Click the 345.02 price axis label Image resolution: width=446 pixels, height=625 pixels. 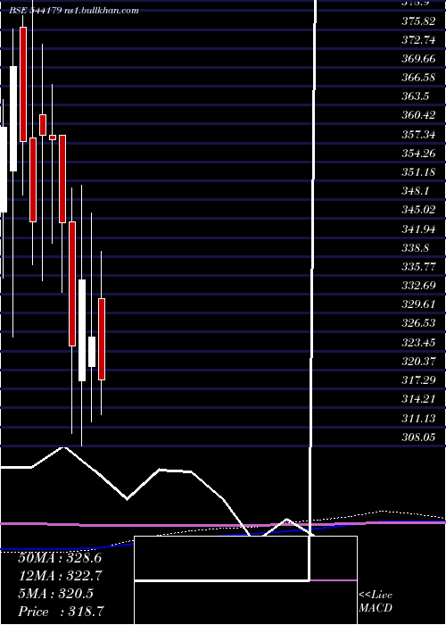(418, 210)
